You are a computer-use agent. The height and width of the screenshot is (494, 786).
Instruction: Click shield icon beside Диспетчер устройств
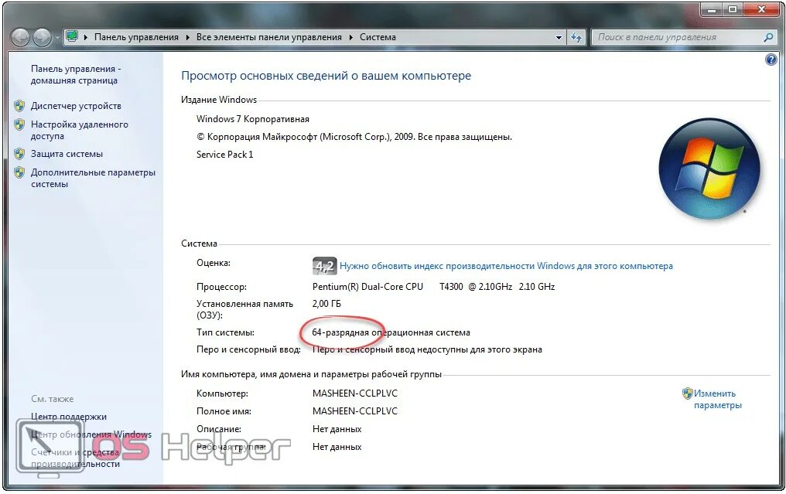point(19,106)
